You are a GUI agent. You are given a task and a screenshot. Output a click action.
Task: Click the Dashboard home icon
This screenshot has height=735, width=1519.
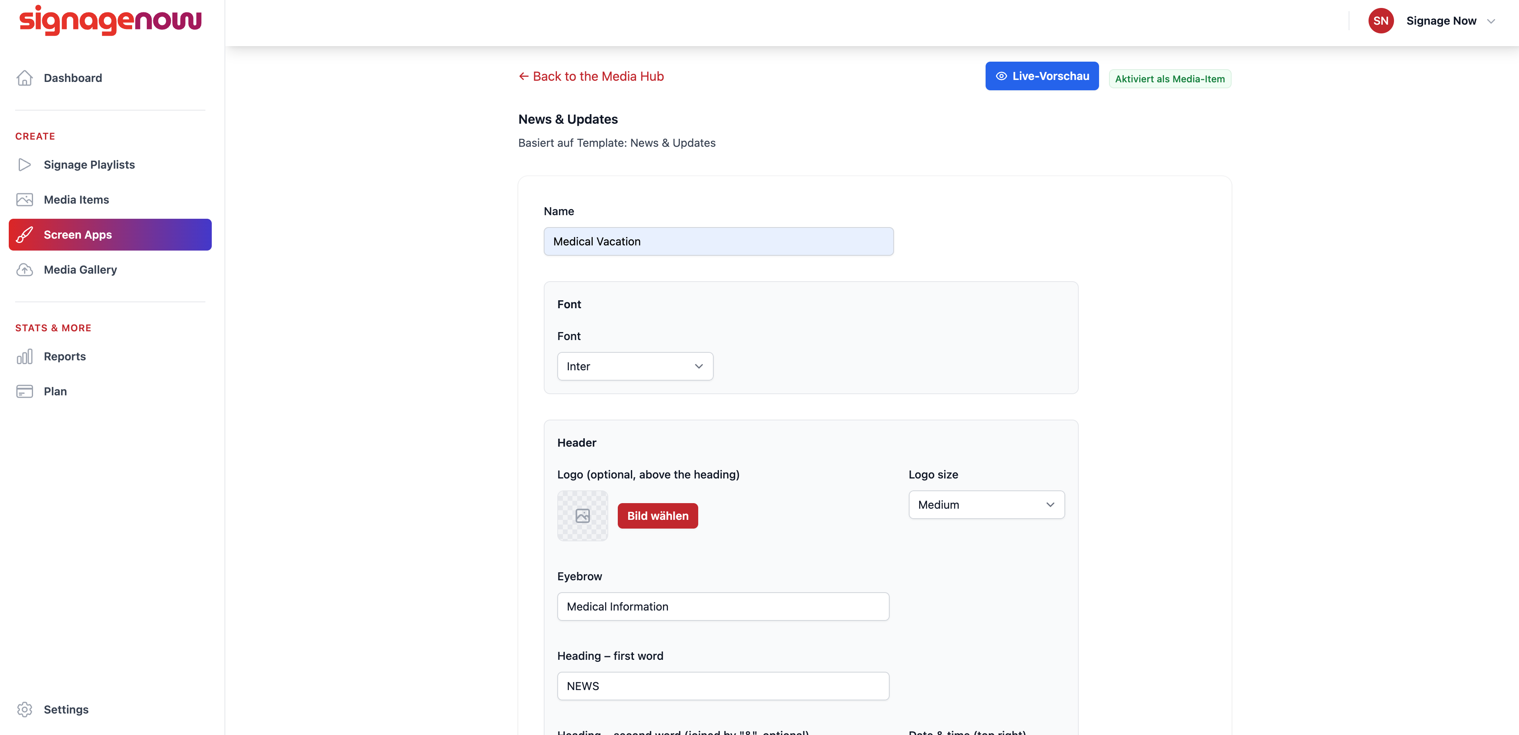tap(25, 78)
